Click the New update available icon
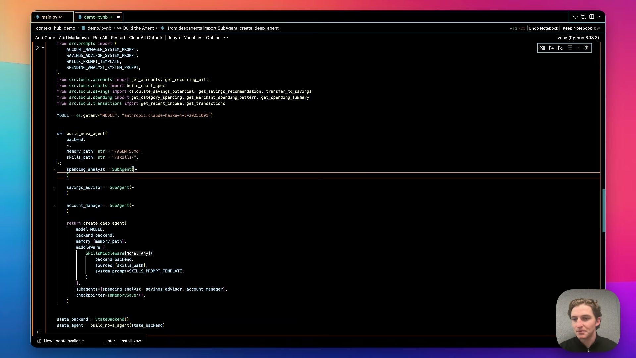Screen dimensions: 636x358 point(39,341)
